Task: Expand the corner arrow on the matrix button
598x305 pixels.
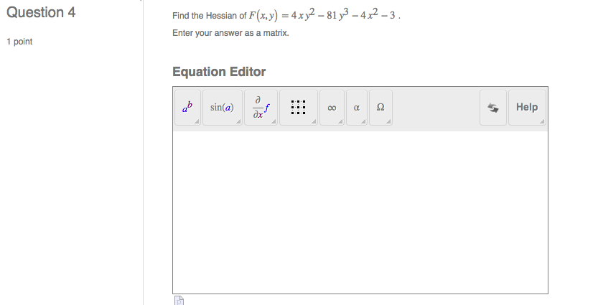Action: (314, 122)
